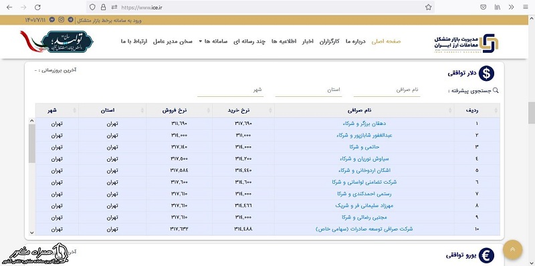Image resolution: width=535 pixels, height=266 pixels.
Task: Reload the page with refresh icon
Action: pos(37,7)
